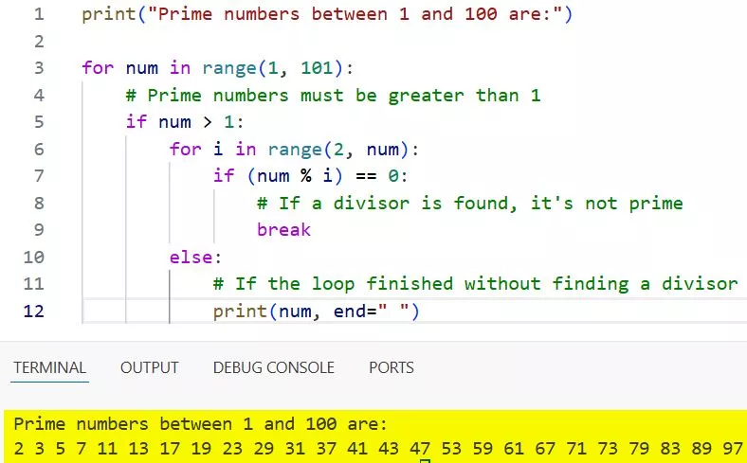The image size is (747, 463).
Task: Select line number 3 in the gutter
Action: click(x=38, y=68)
